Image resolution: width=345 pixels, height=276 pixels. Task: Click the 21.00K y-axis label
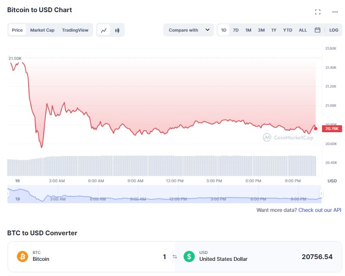pos(331,106)
